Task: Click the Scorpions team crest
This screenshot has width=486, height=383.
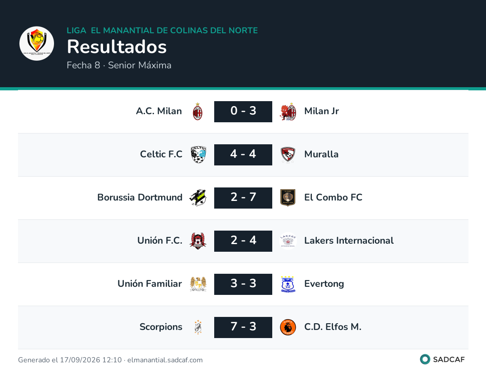Action: click(198, 327)
